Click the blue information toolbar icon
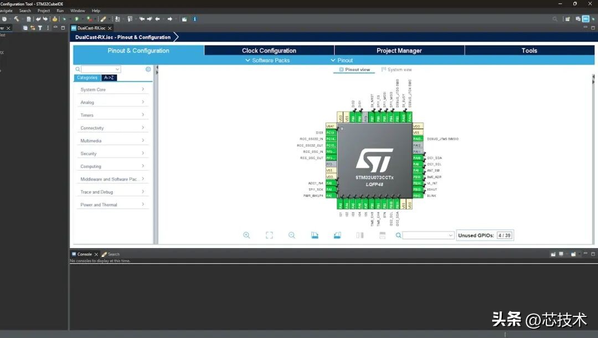This screenshot has height=338, width=598. [194, 19]
